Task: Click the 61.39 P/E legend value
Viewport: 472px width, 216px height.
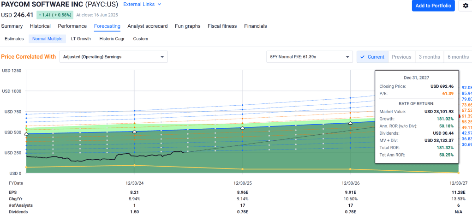Action: click(466, 116)
